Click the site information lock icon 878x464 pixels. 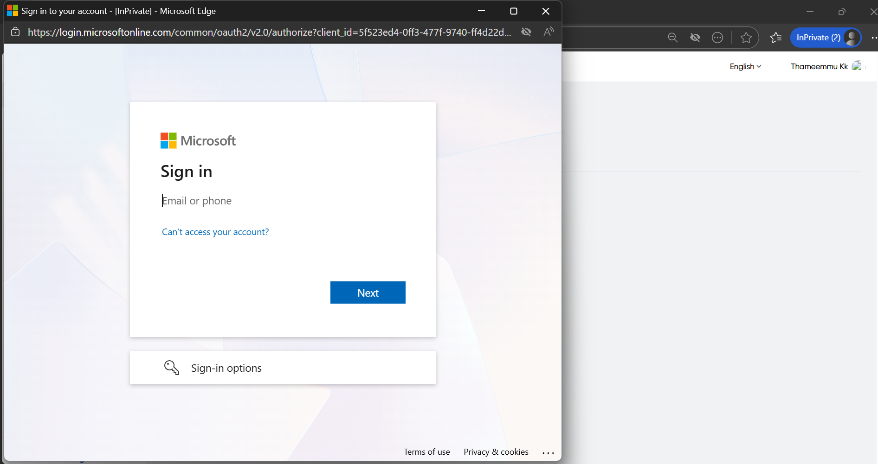click(15, 32)
